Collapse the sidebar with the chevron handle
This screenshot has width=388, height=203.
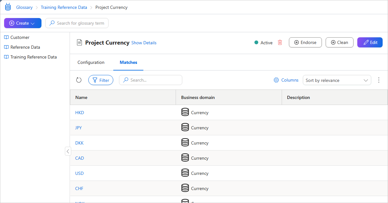(68, 151)
